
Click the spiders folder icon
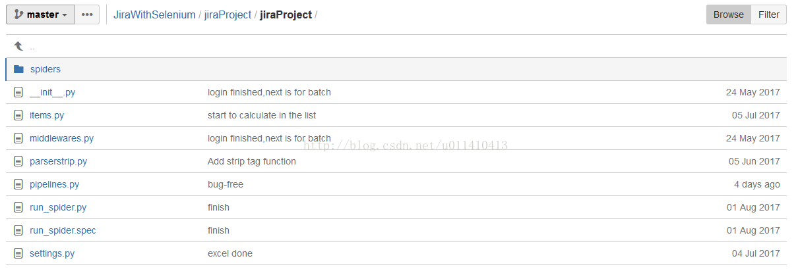coord(18,69)
